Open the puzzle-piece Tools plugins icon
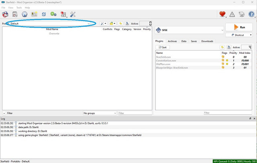 (63, 14)
